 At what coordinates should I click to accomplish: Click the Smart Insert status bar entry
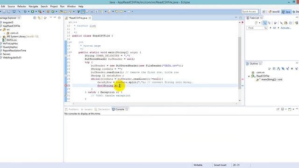220,165
